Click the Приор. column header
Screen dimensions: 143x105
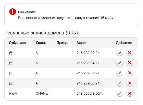(x=62, y=43)
